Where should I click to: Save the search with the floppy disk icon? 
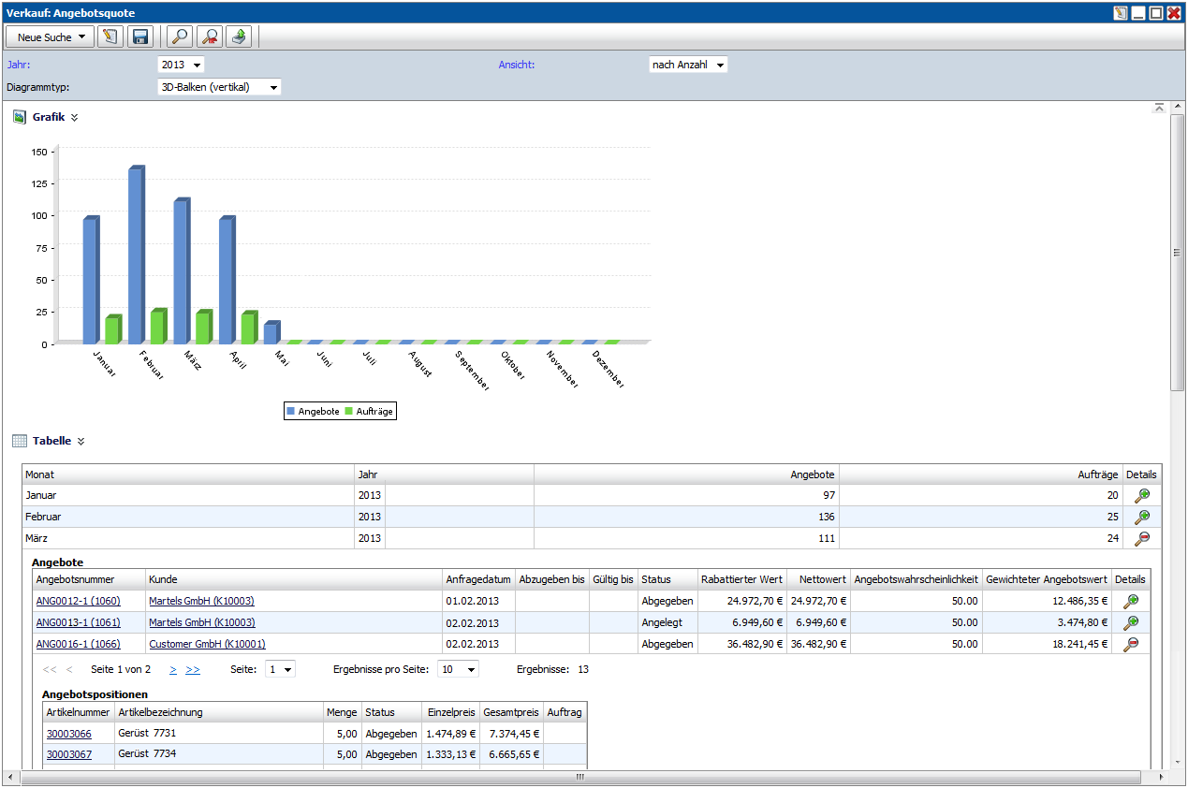coord(140,36)
